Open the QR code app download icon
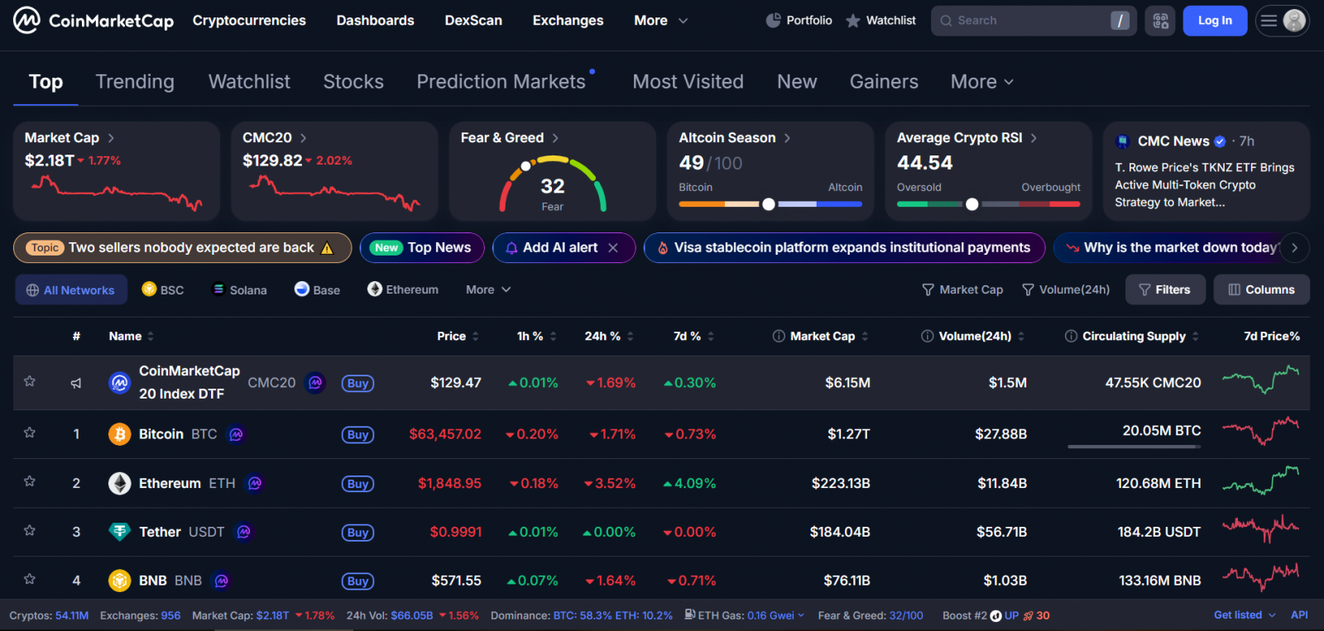 (x=1160, y=21)
